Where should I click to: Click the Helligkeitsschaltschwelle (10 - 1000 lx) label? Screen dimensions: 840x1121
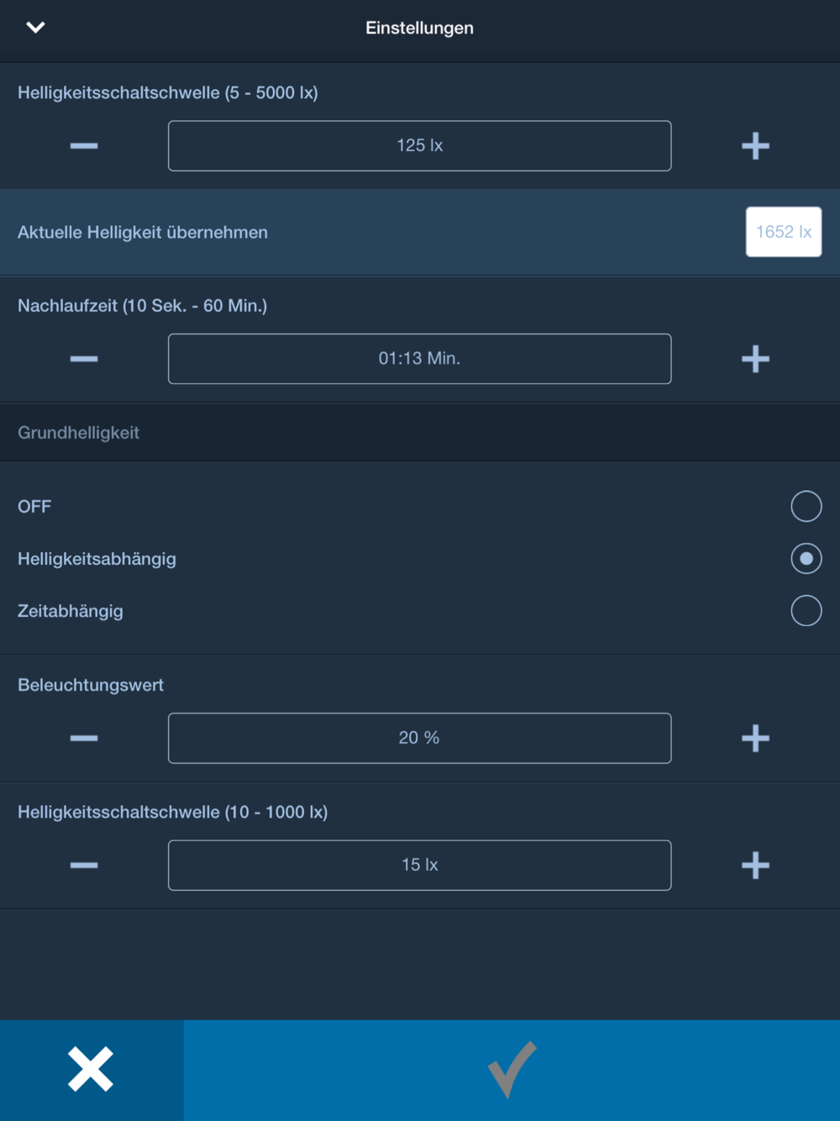[x=173, y=812]
